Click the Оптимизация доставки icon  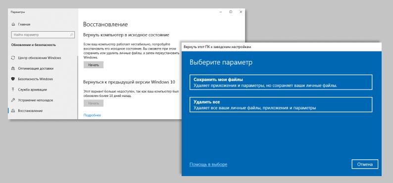click(13, 68)
